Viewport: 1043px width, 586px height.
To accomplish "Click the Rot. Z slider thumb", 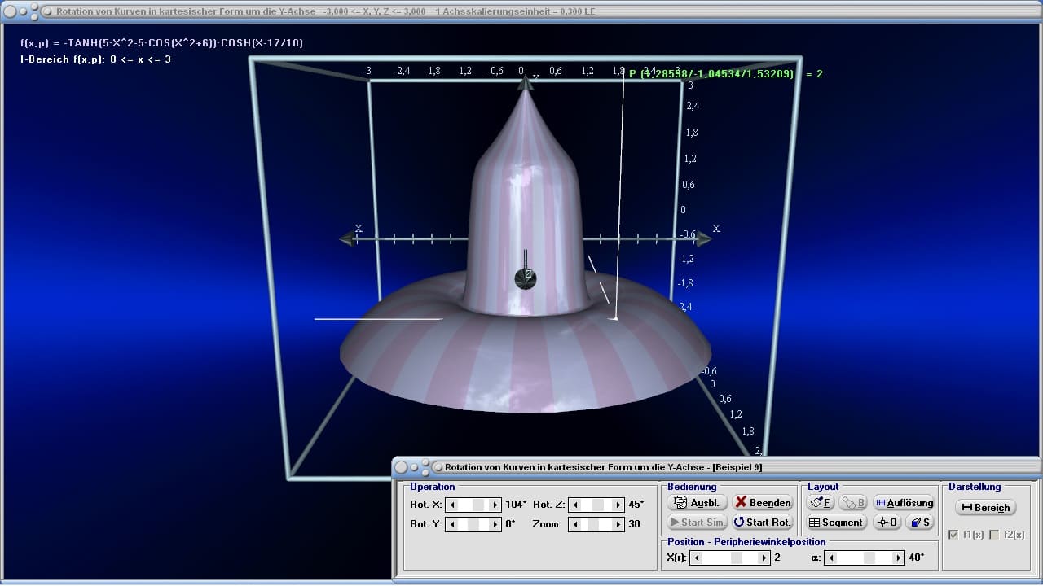I will click(598, 505).
